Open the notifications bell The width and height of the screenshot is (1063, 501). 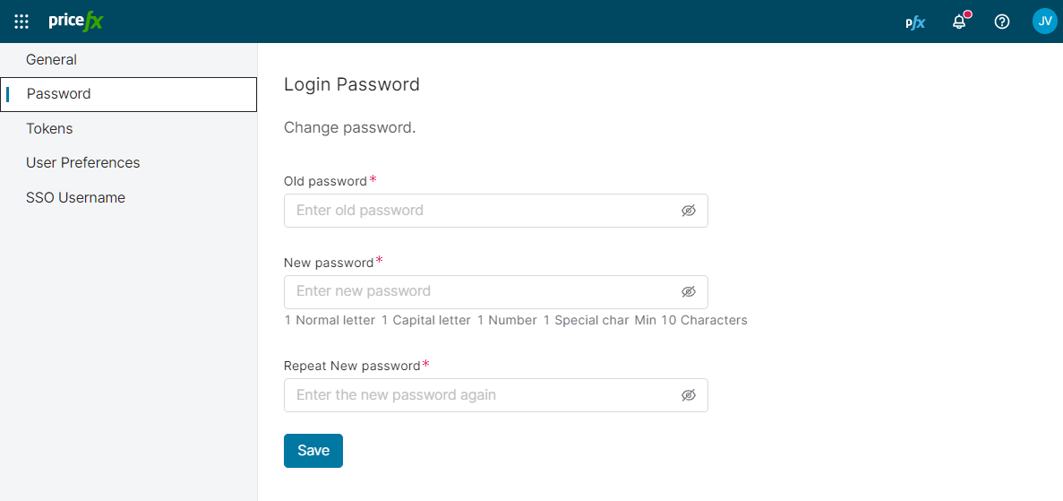tap(959, 22)
